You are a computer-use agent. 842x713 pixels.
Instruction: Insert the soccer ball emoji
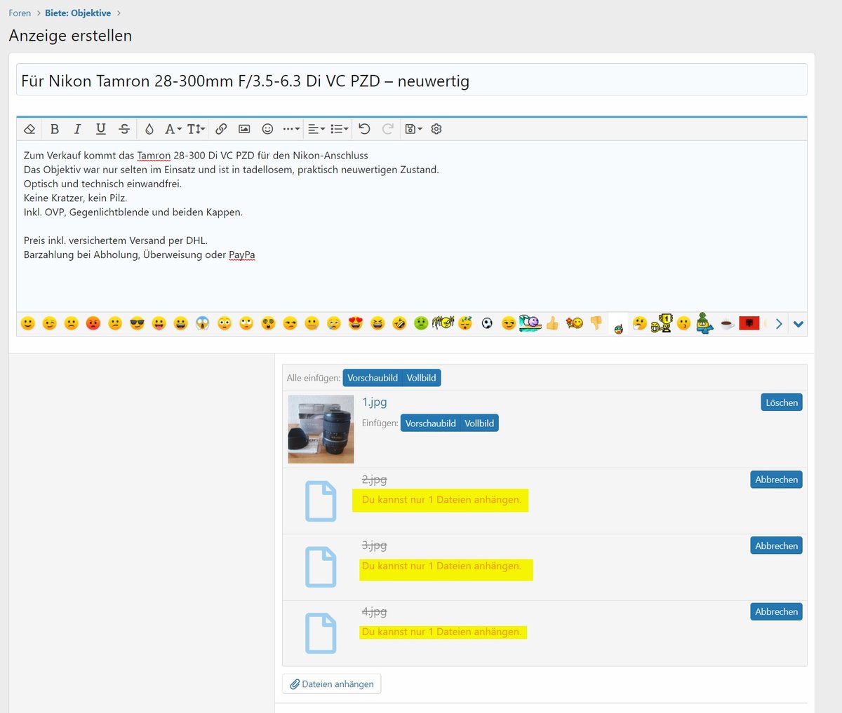pyautogui.click(x=487, y=323)
